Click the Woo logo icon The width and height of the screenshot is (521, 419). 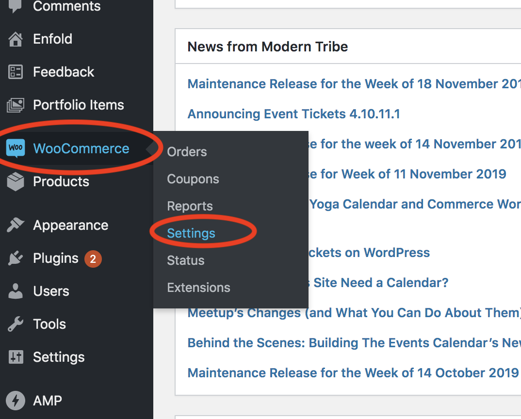(16, 148)
